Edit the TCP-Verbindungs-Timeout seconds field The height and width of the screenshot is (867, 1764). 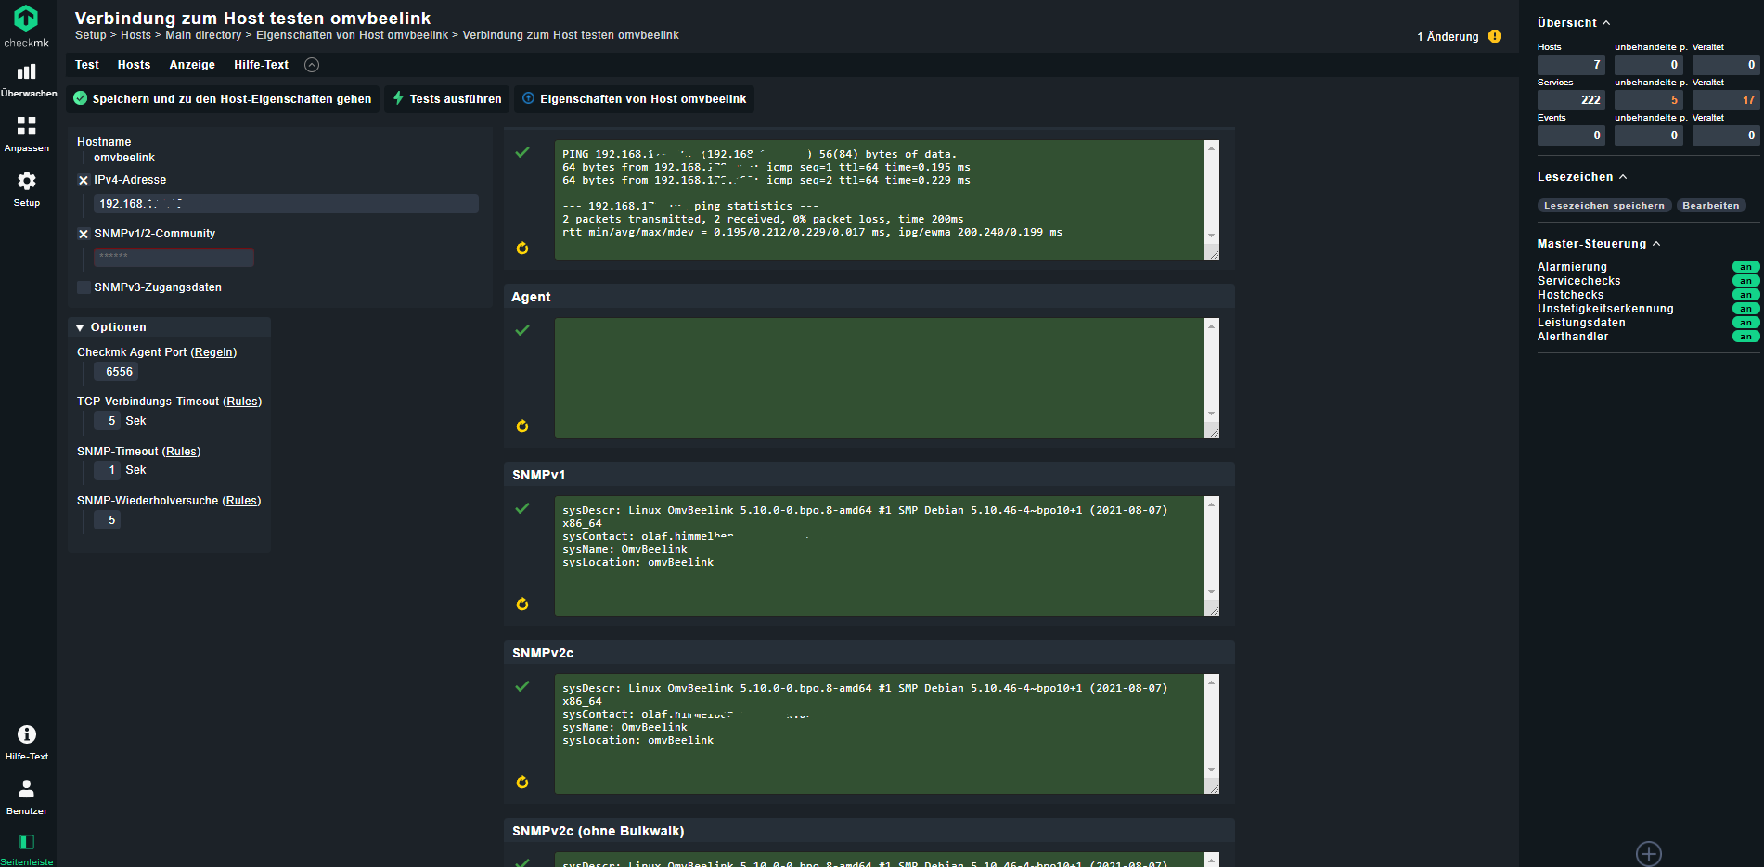[107, 421]
